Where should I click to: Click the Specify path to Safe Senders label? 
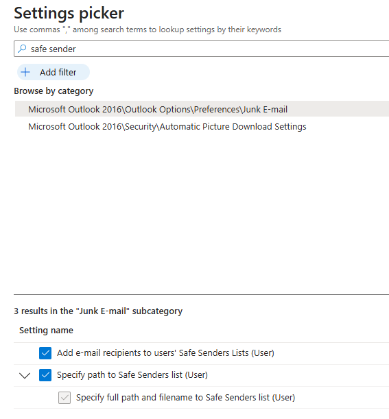click(x=132, y=375)
